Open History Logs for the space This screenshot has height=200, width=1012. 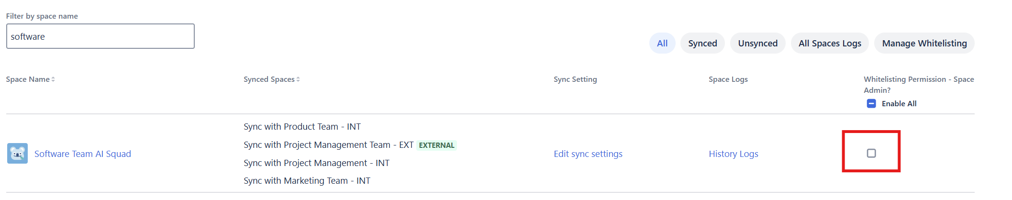tap(734, 154)
